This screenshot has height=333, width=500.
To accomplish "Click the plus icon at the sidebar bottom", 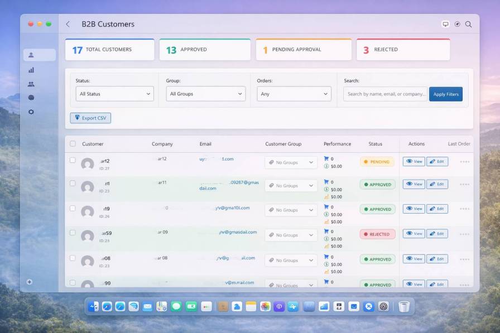I will 30,282.
